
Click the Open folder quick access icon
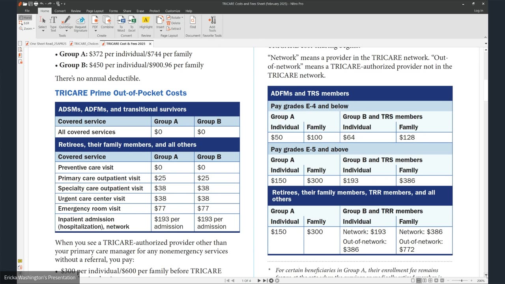tap(25, 4)
